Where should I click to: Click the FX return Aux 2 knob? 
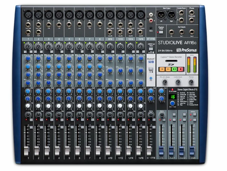[161, 99]
